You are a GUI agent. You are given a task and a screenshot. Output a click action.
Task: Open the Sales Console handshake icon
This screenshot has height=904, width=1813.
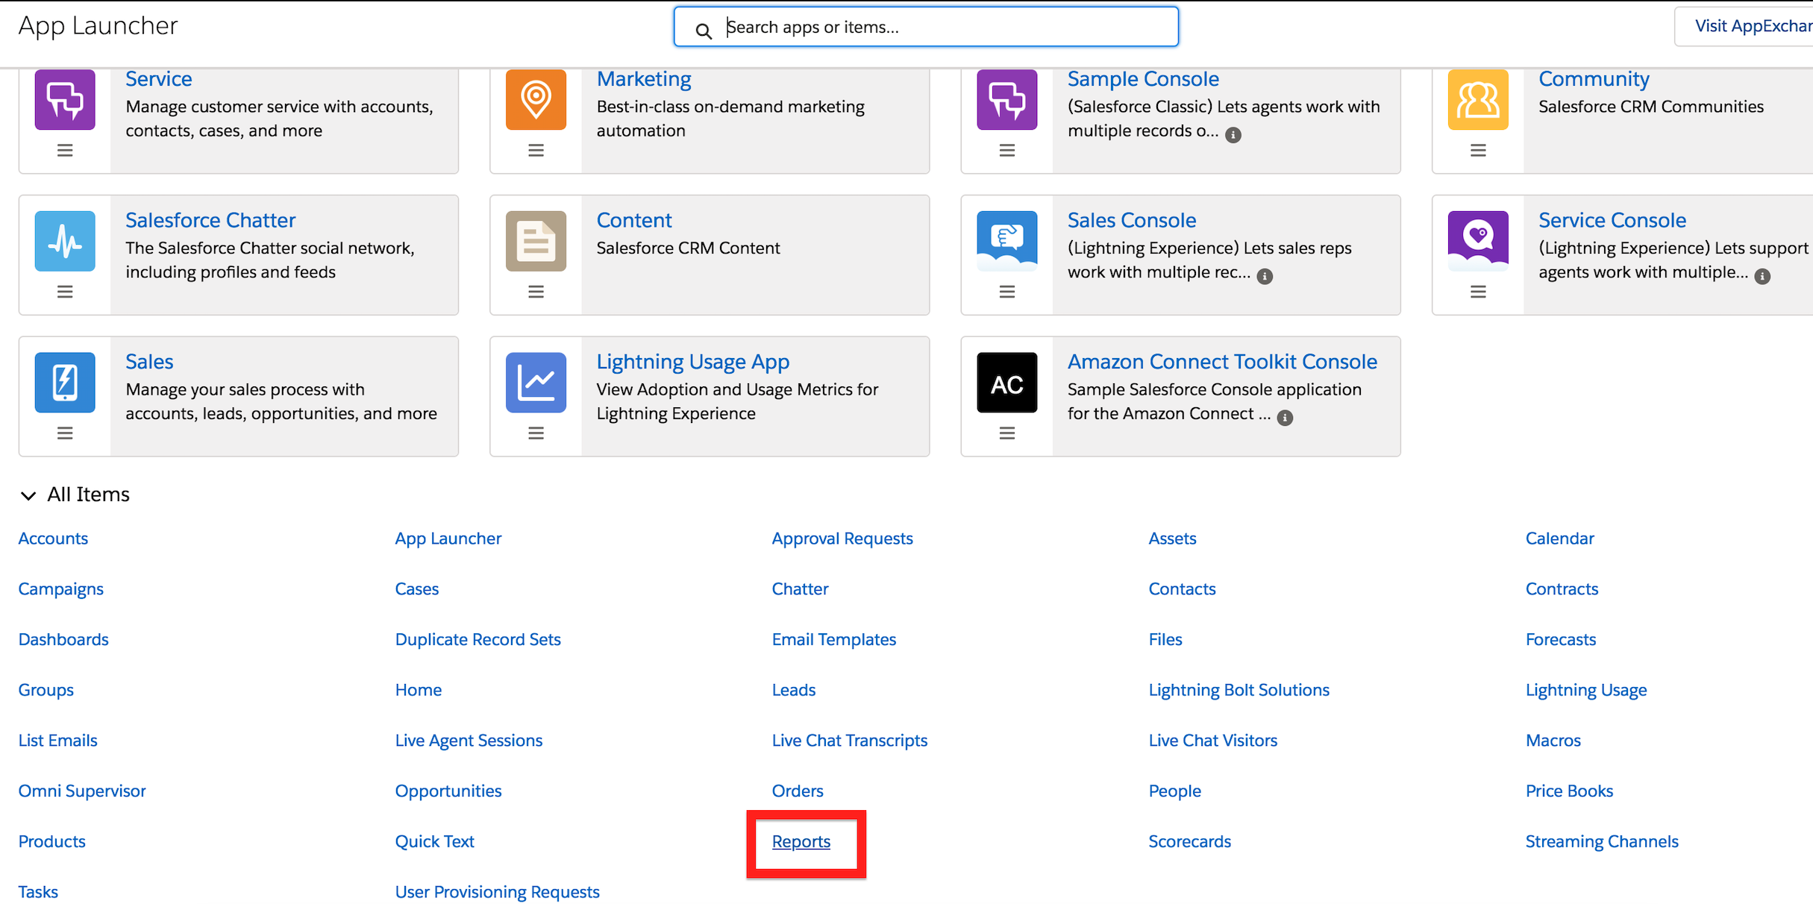coord(1007,241)
